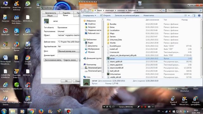Select the Counter-Strike Source desktop icon
This screenshot has width=203, height=114.
(5, 101)
